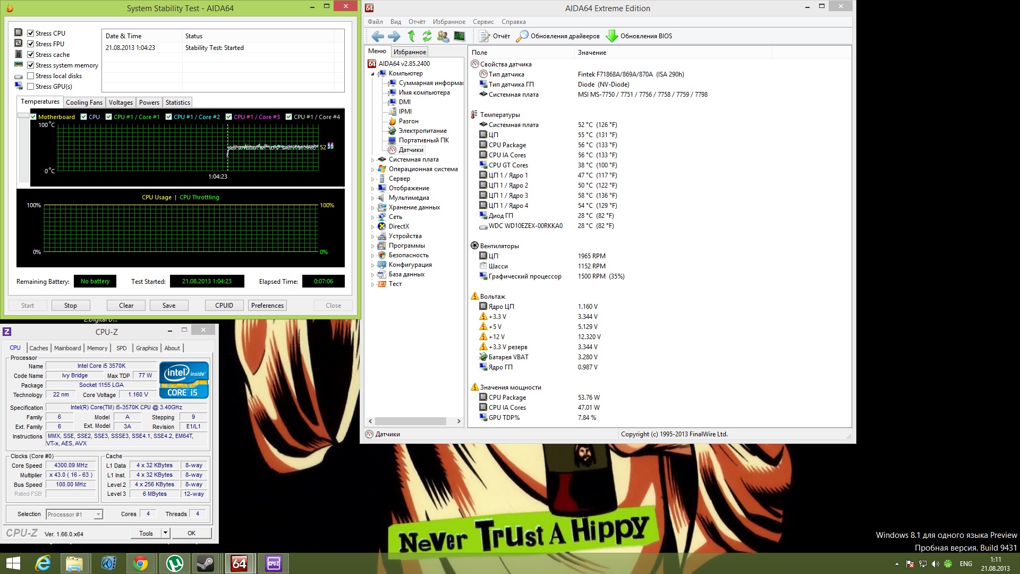This screenshot has height=574, width=1020.
Task: Click the Stop button in Stability Test
Action: 71,306
